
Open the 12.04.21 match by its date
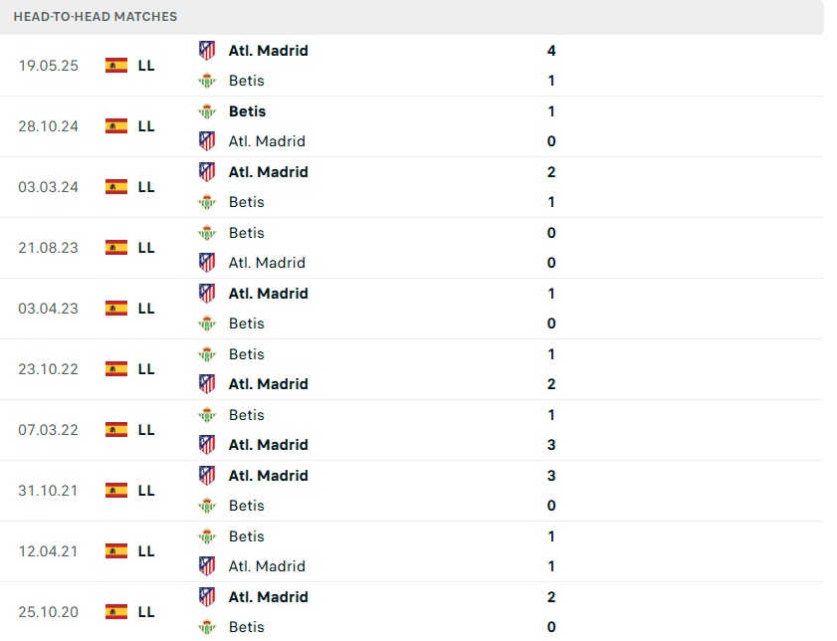pyautogui.click(x=48, y=551)
